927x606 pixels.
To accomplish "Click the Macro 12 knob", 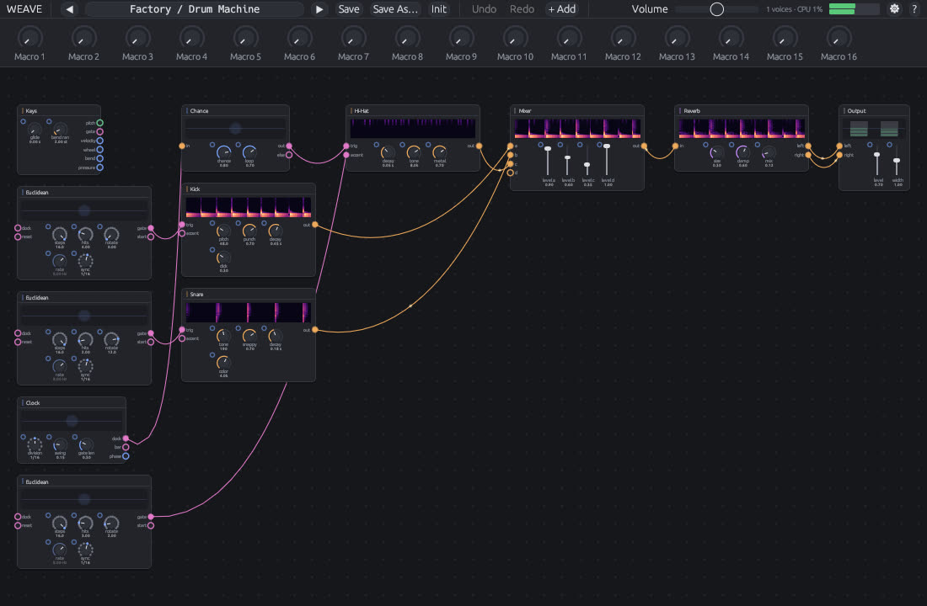I will pyautogui.click(x=623, y=39).
